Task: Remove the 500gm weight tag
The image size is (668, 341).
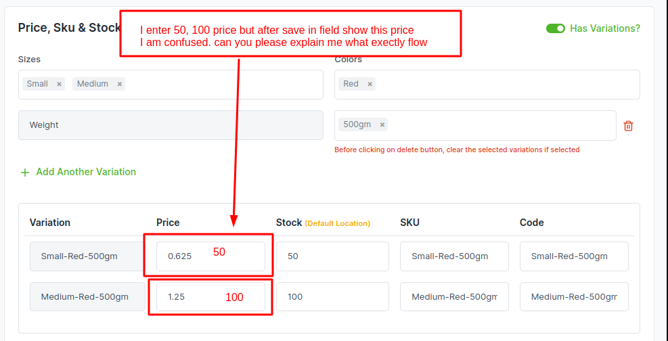Action: [382, 124]
